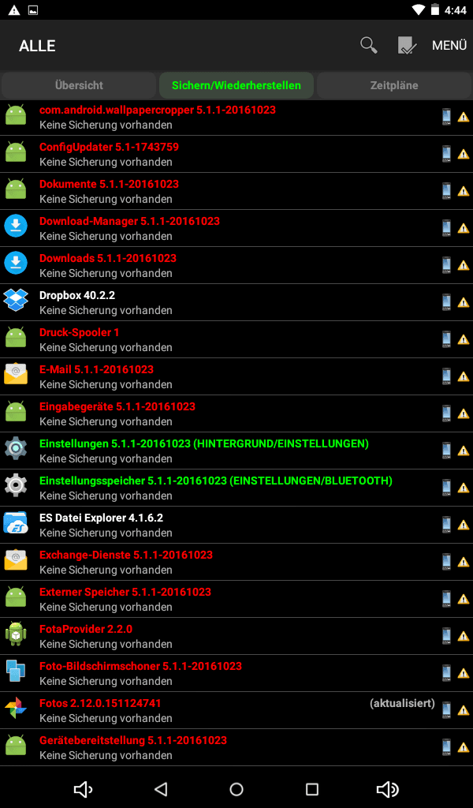The height and width of the screenshot is (808, 473).
Task: Open E-Mail 5.1.1-20161023 entry
Action: 236,376
